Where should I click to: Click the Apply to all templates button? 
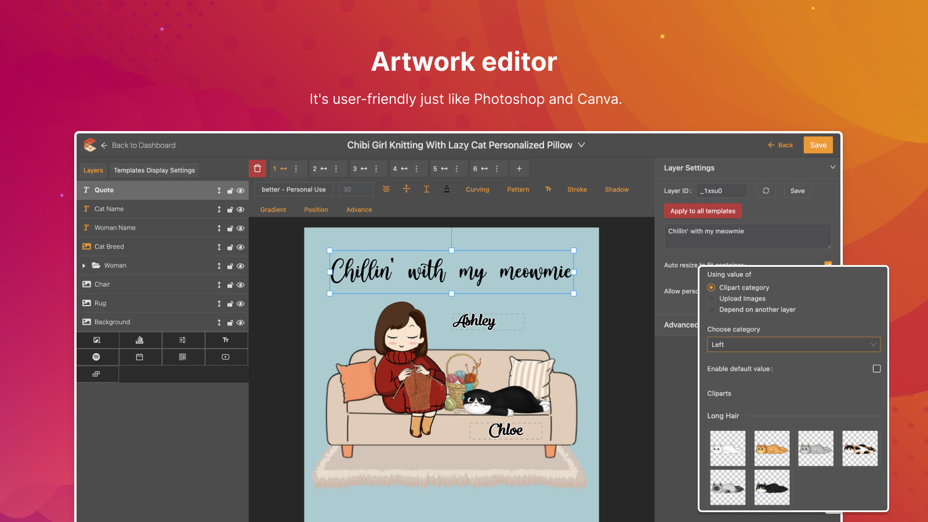point(702,211)
